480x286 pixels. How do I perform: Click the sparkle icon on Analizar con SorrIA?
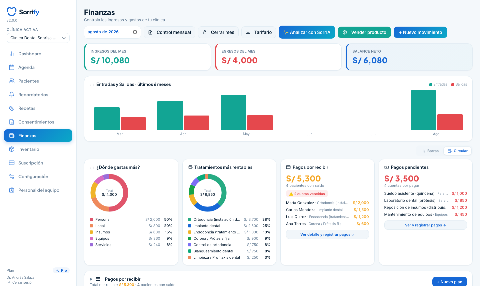tap(286, 32)
